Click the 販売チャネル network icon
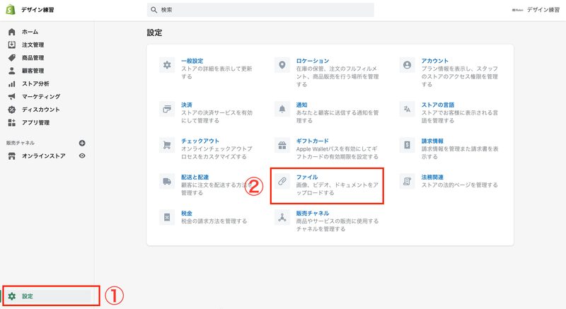 (x=282, y=217)
